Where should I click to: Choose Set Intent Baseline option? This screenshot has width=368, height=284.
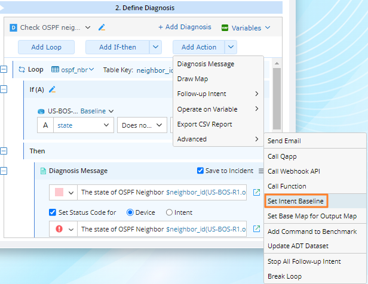click(315, 201)
